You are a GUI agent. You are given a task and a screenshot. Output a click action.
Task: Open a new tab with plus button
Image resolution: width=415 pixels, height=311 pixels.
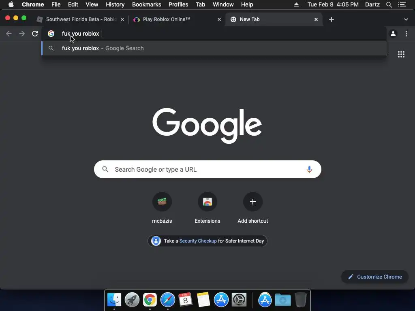pos(332,19)
